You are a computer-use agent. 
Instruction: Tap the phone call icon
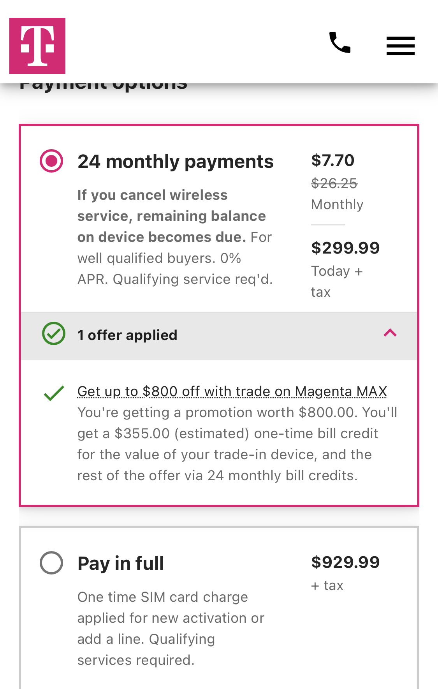coord(340,42)
